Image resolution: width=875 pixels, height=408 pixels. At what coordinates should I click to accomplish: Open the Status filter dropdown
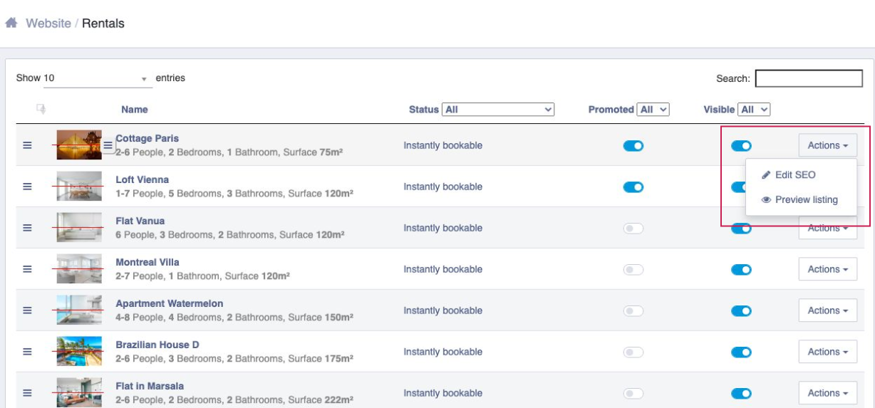(497, 110)
